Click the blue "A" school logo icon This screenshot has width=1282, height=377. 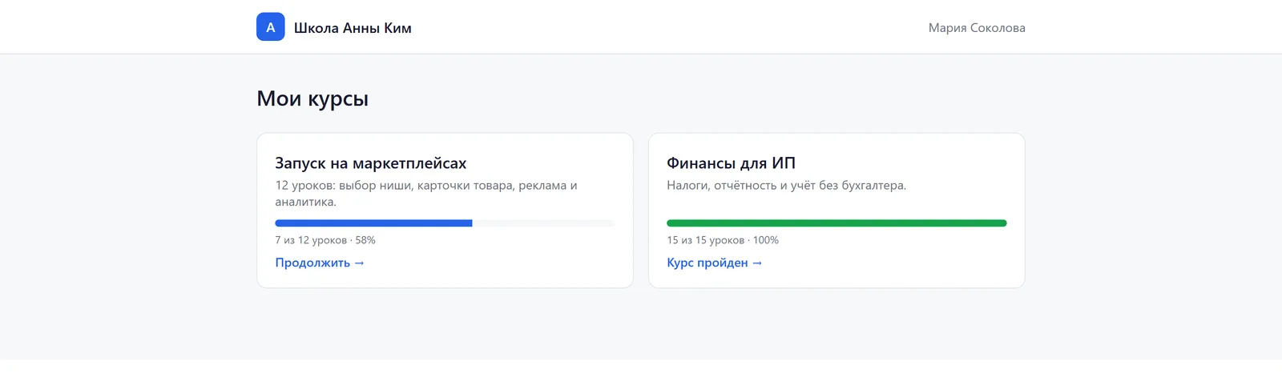pyautogui.click(x=270, y=26)
